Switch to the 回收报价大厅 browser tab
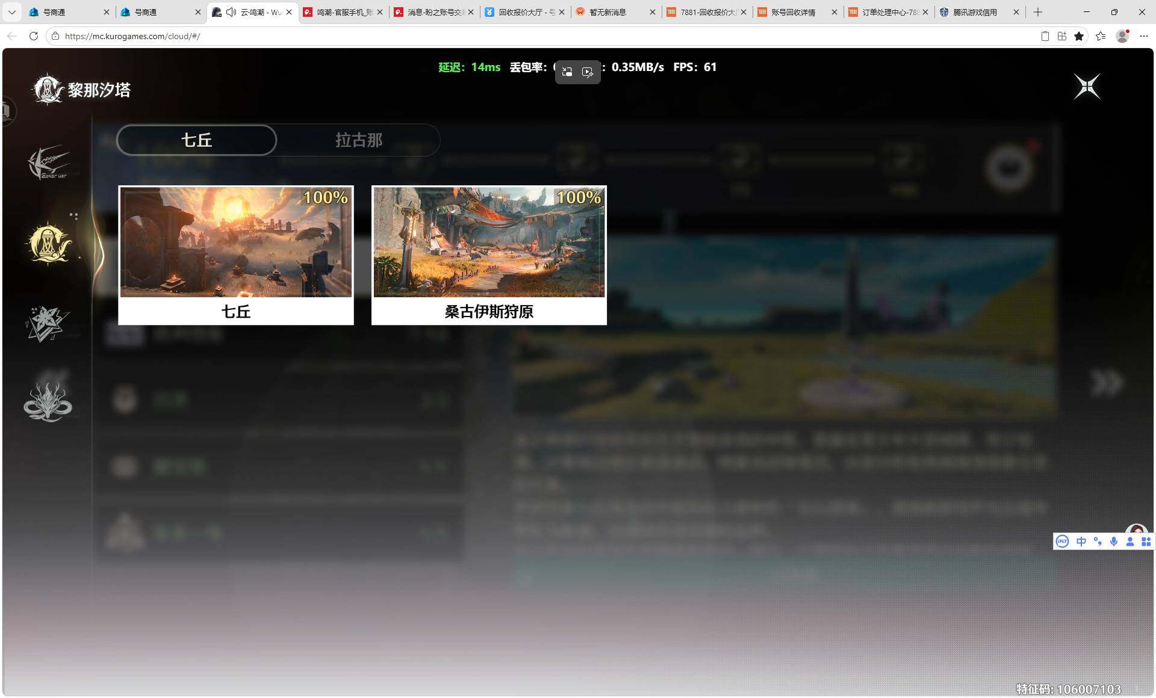Image resolution: width=1156 pixels, height=698 pixels. 526,12
